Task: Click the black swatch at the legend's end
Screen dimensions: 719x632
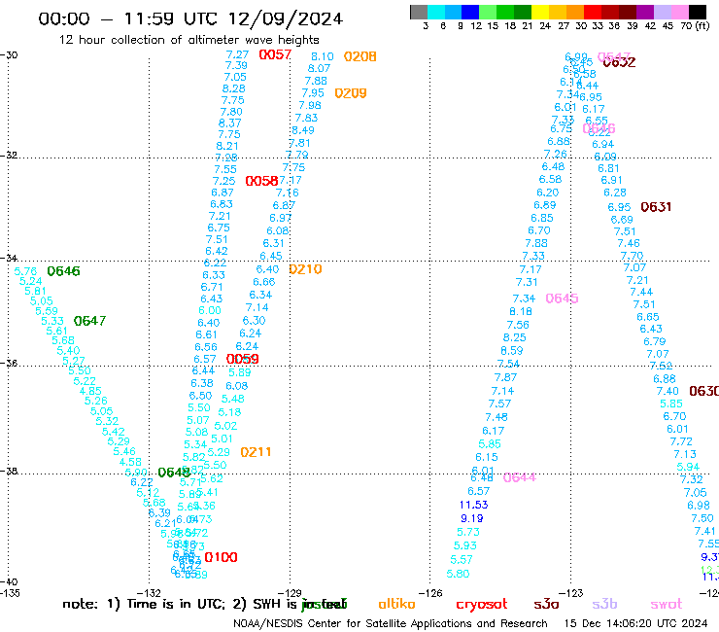Action: point(698,12)
